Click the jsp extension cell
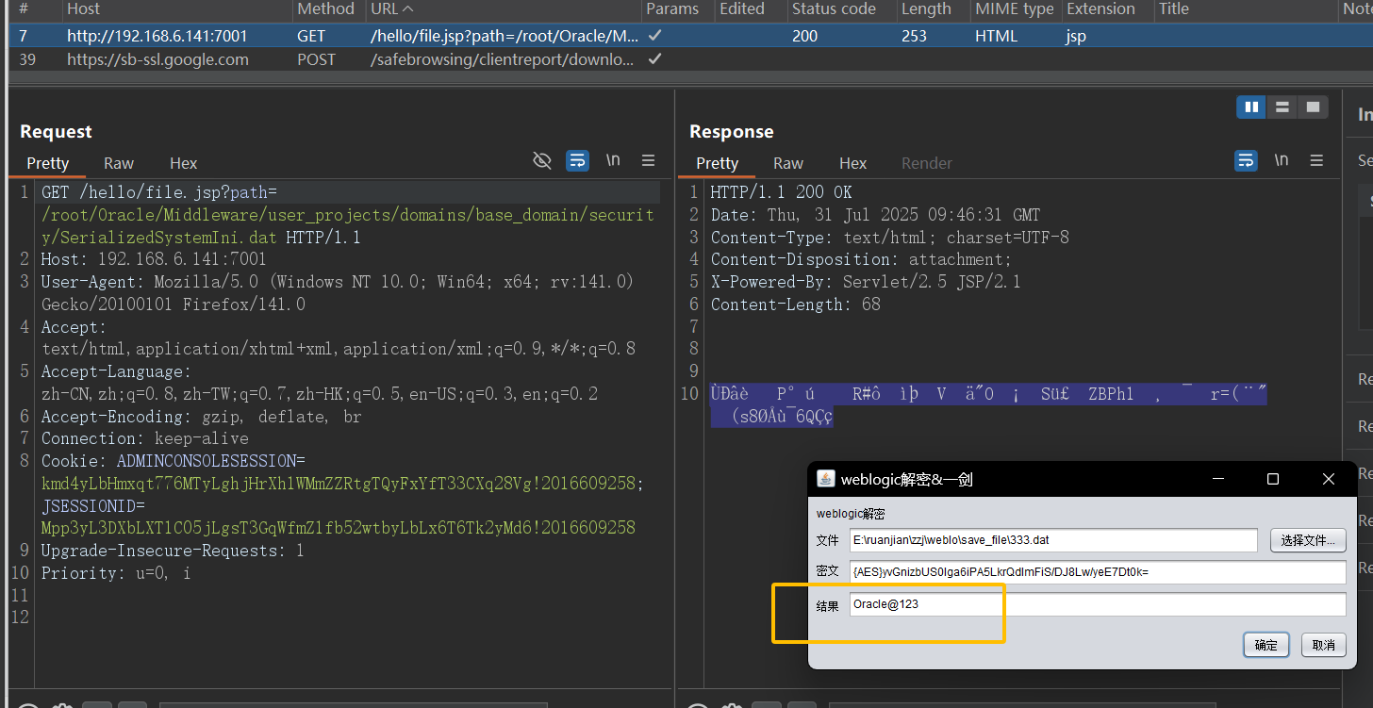This screenshot has width=1373, height=708. 1076,37
